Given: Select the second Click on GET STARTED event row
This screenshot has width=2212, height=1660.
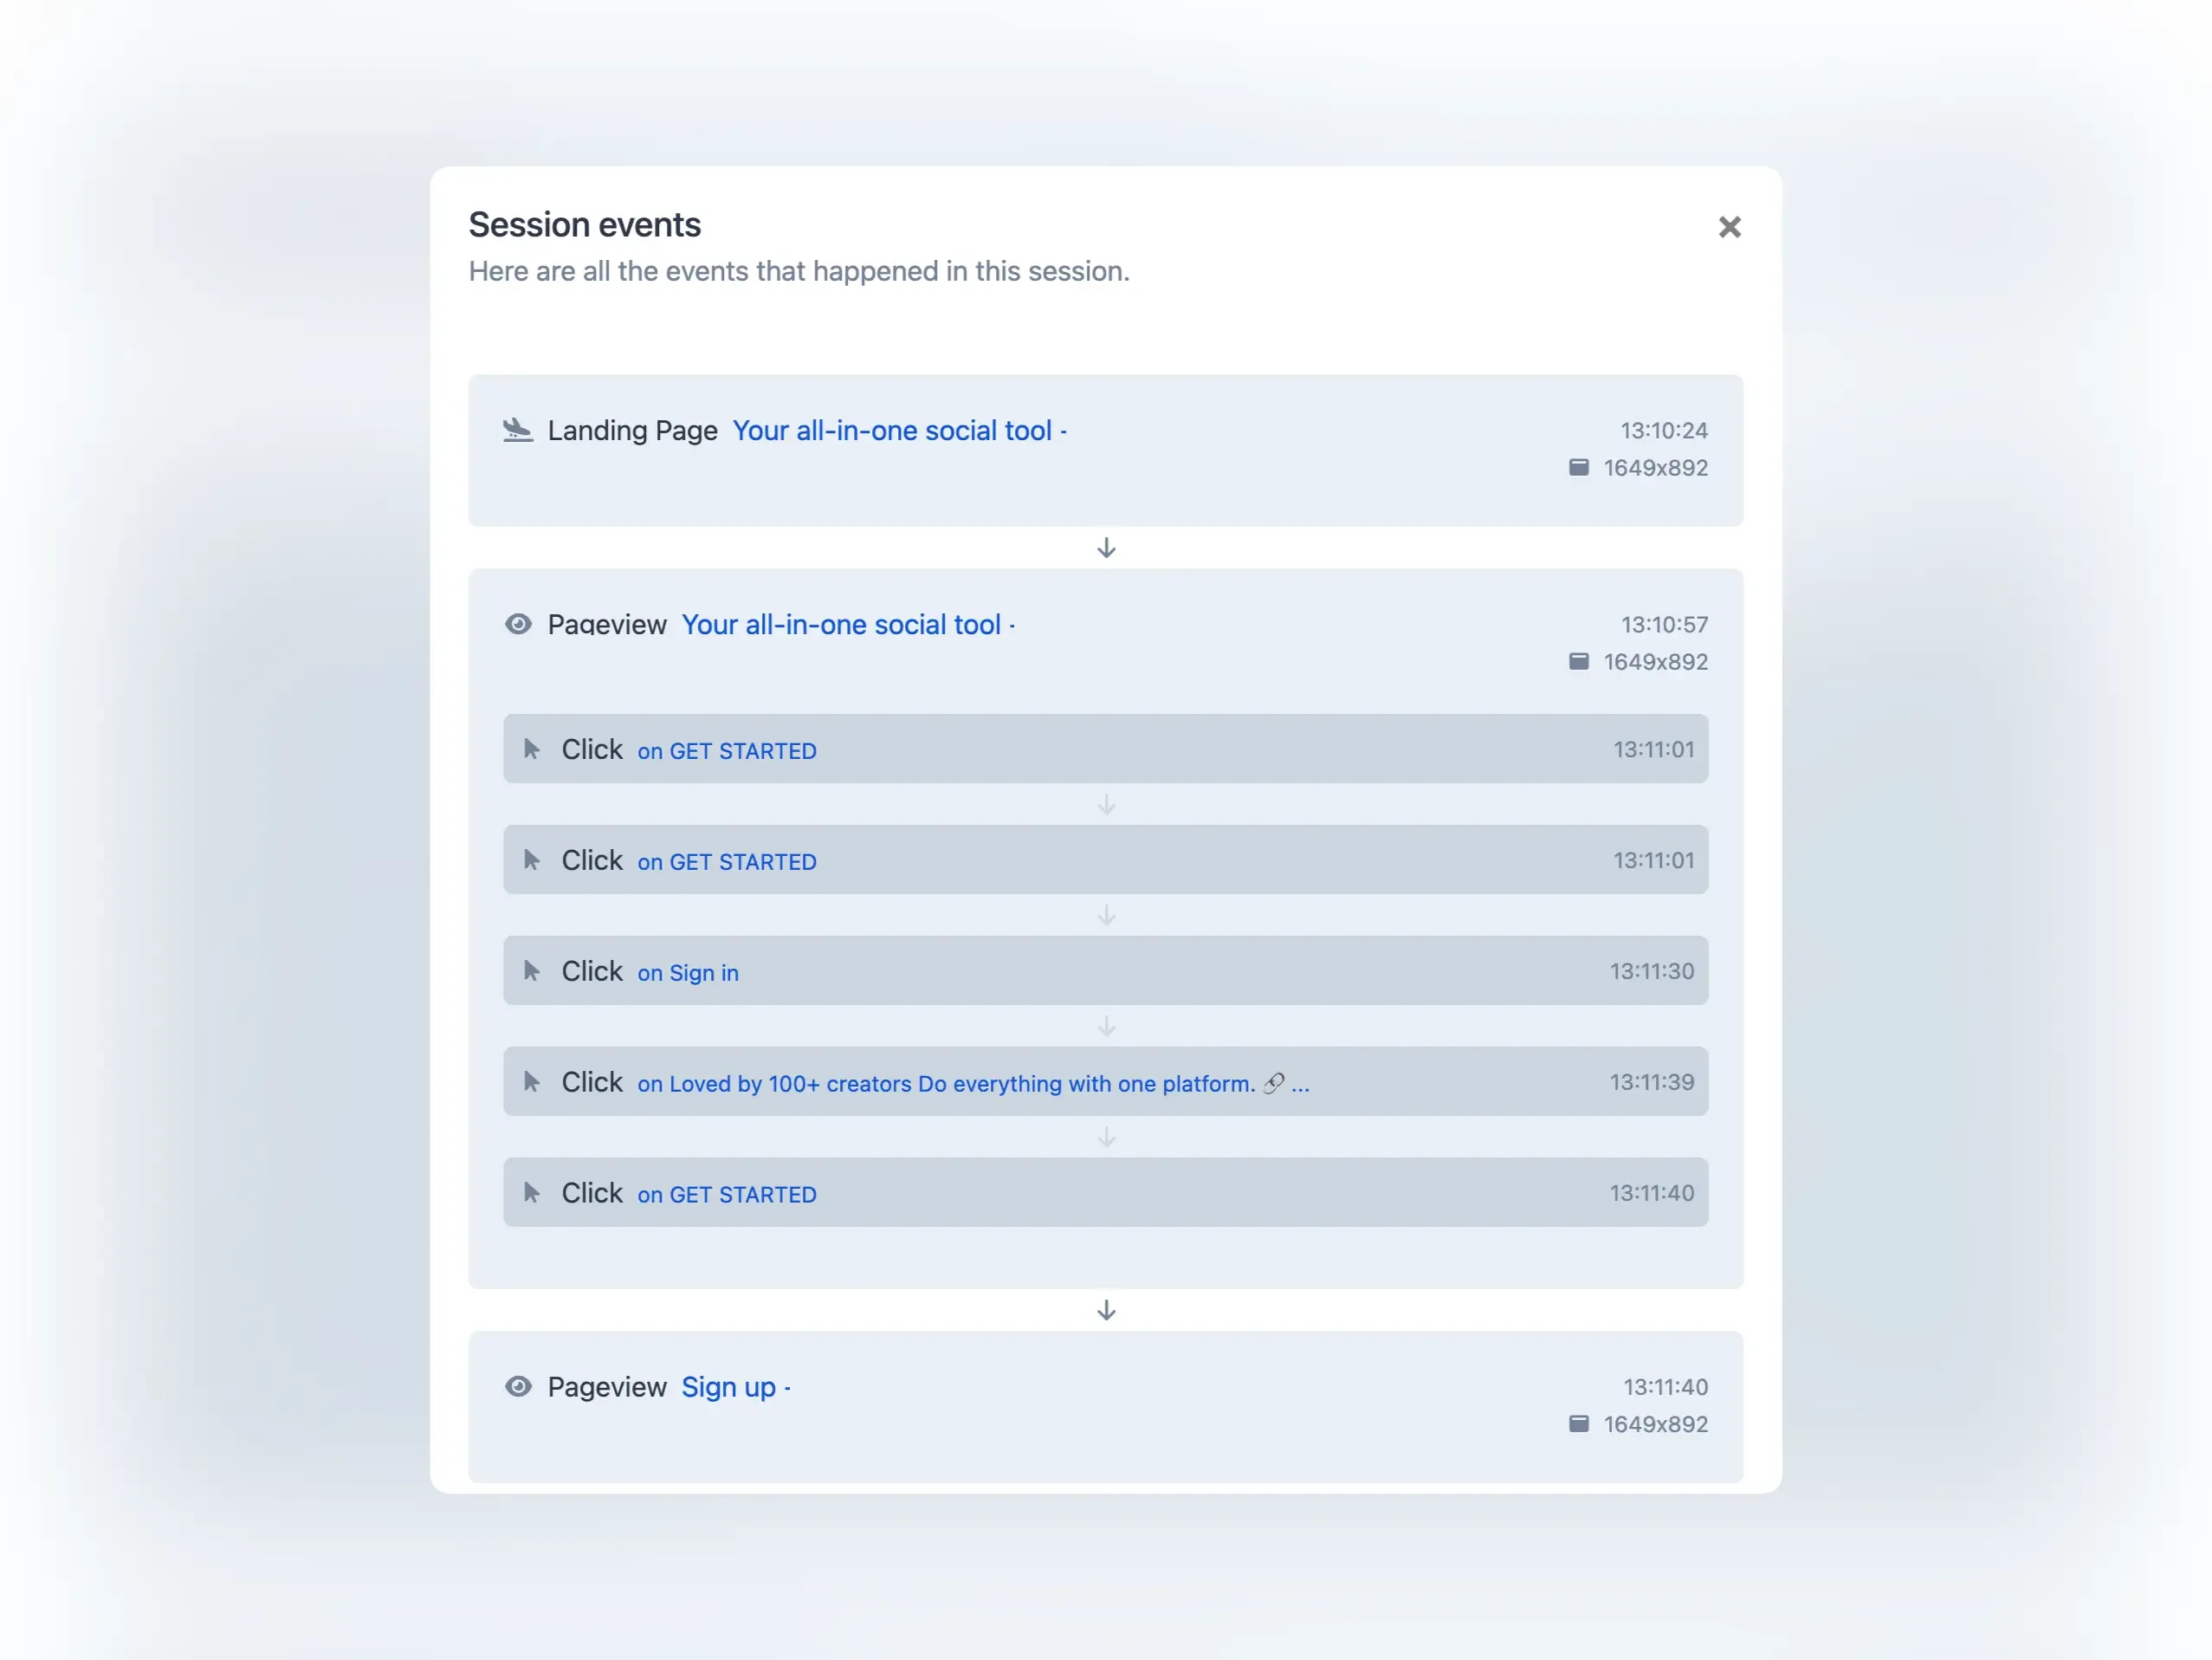Looking at the screenshot, I should click(1105, 859).
